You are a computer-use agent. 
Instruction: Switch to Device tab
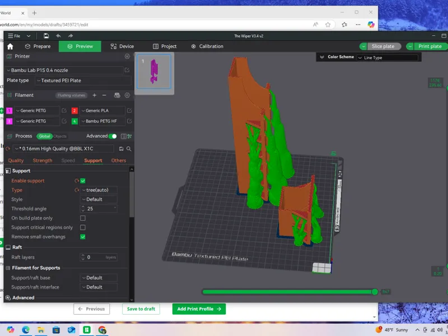pos(122,46)
